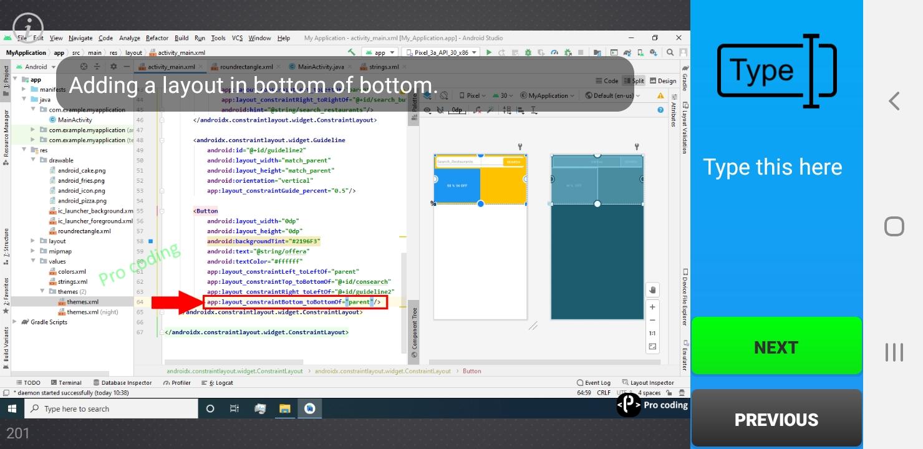Click the design view eye options icon
Image resolution: width=923 pixels, height=449 pixels.
pos(428,110)
